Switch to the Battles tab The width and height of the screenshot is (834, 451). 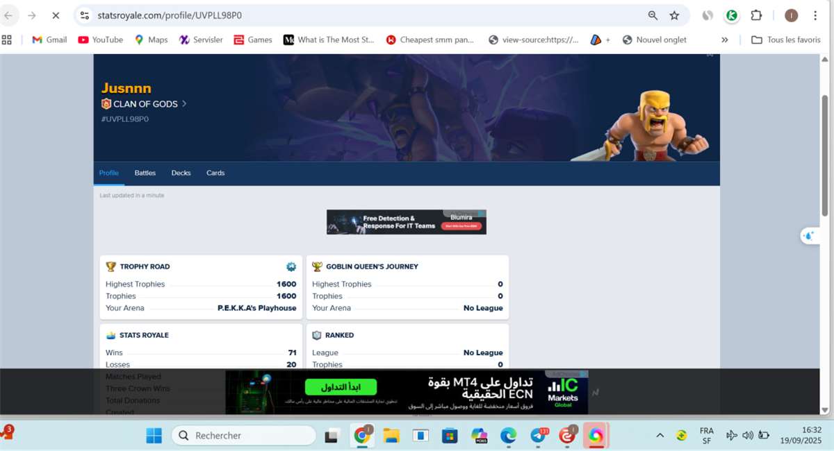click(145, 173)
